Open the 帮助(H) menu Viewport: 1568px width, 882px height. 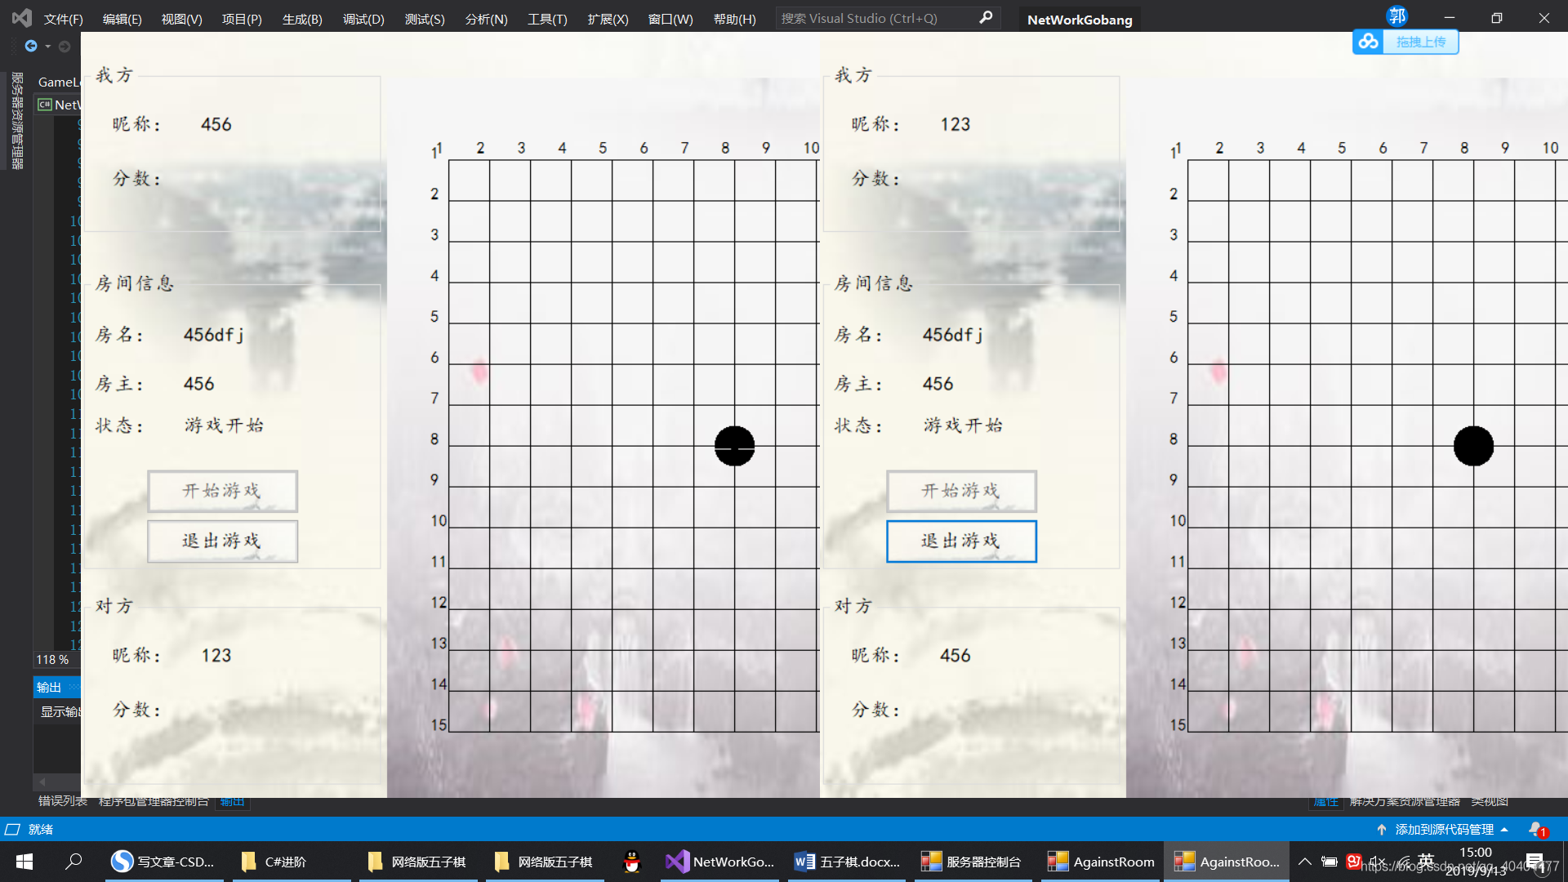tap(734, 19)
